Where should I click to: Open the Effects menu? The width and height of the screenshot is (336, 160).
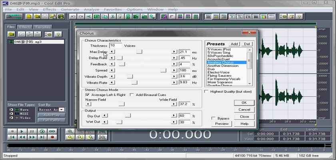pyautogui.click(x=49, y=10)
